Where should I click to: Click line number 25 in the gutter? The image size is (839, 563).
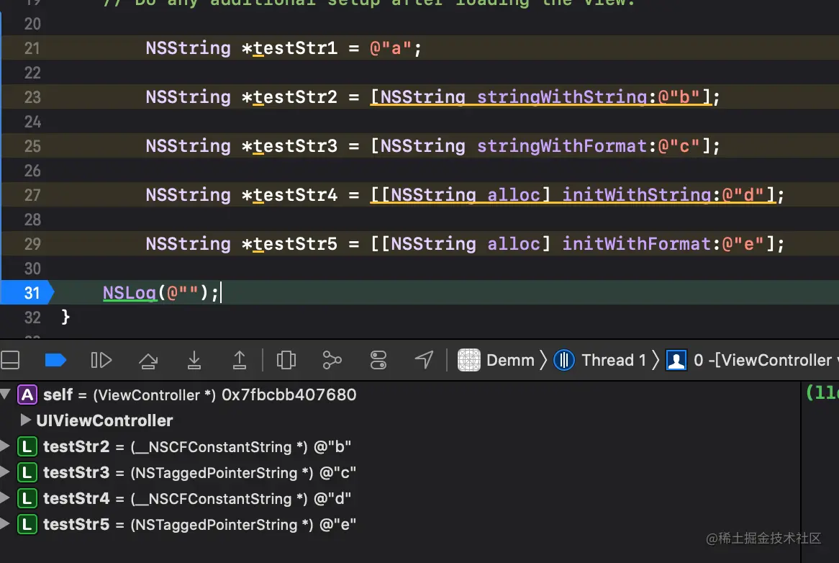(x=32, y=146)
